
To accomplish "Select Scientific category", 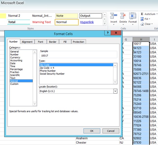I will click(x=21, y=75).
